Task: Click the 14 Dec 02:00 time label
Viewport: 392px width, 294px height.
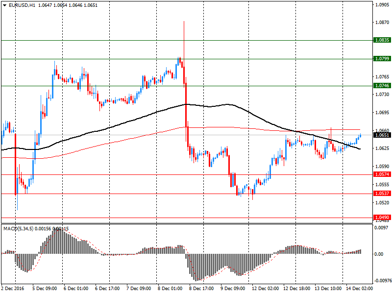Action: point(359,288)
